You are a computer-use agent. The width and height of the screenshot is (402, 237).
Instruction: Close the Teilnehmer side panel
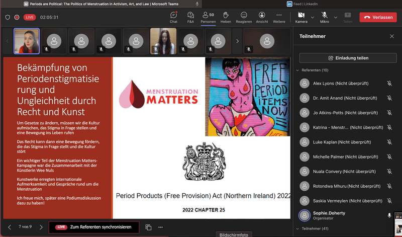click(392, 36)
